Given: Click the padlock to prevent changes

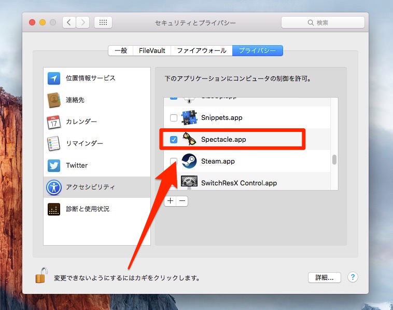Looking at the screenshot, I should click(41, 275).
